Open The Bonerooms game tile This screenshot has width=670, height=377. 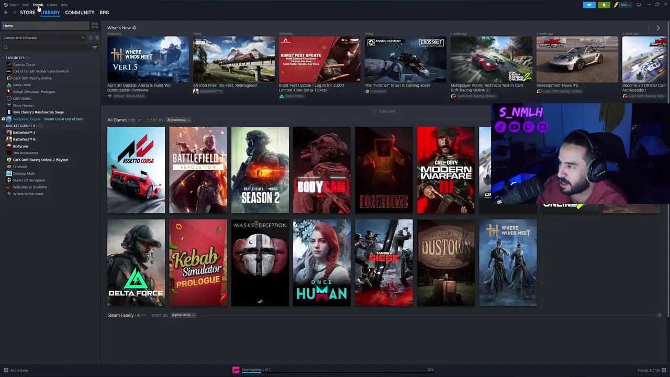tap(384, 170)
